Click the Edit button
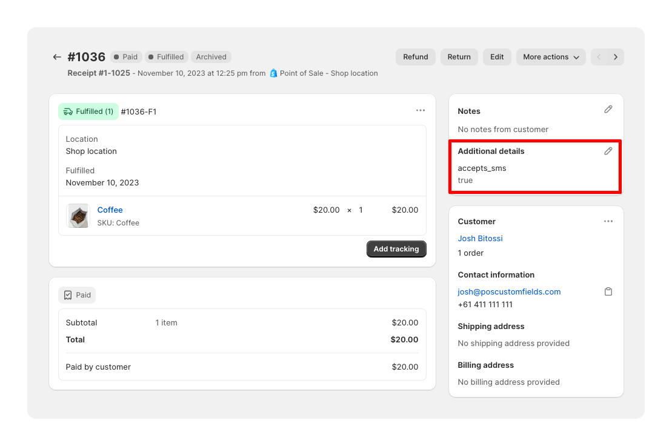The height and width of the screenshot is (446, 672). [x=496, y=56]
